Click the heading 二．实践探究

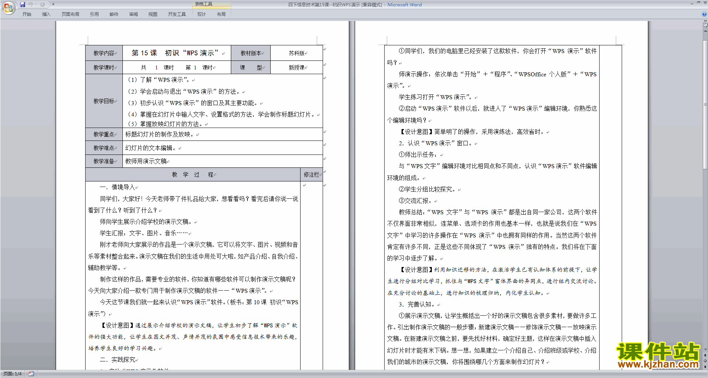(x=117, y=360)
